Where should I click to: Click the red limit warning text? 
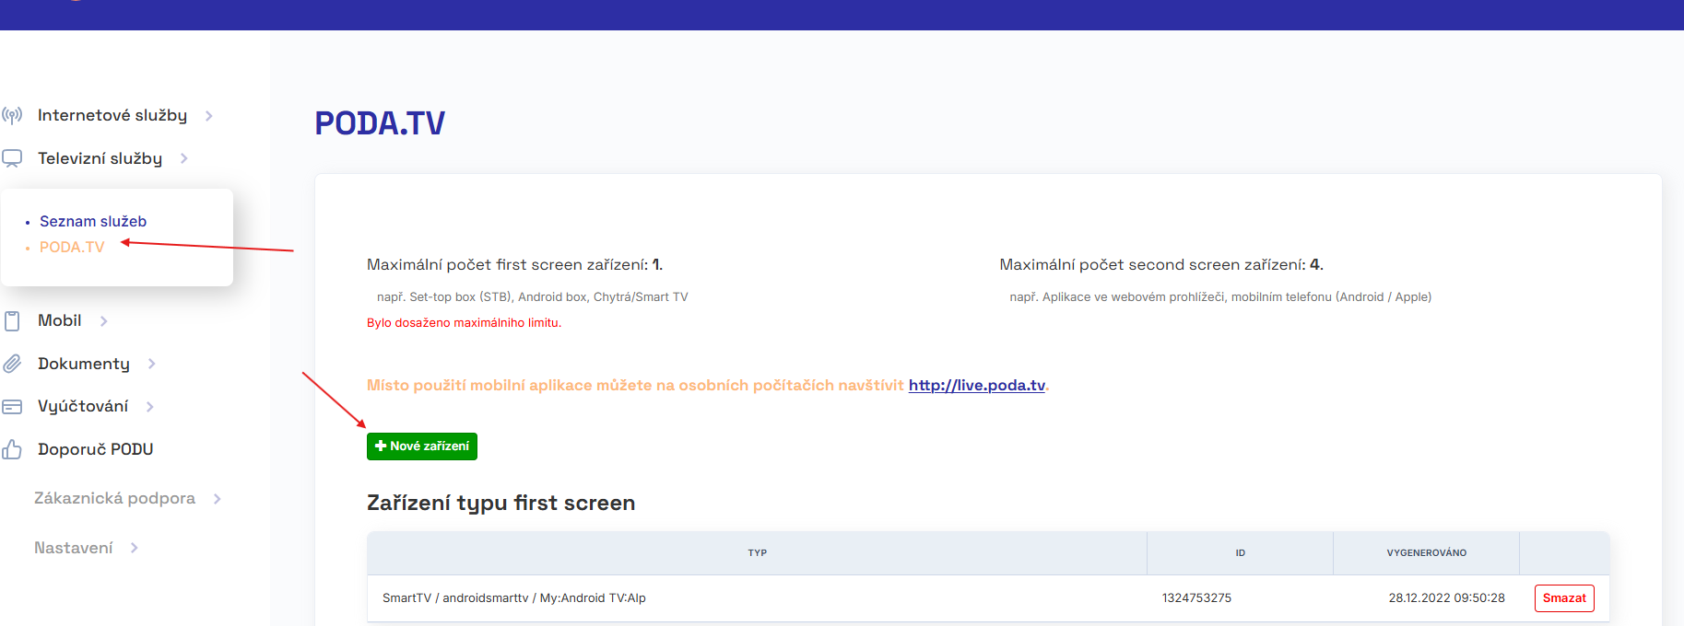pyautogui.click(x=464, y=323)
